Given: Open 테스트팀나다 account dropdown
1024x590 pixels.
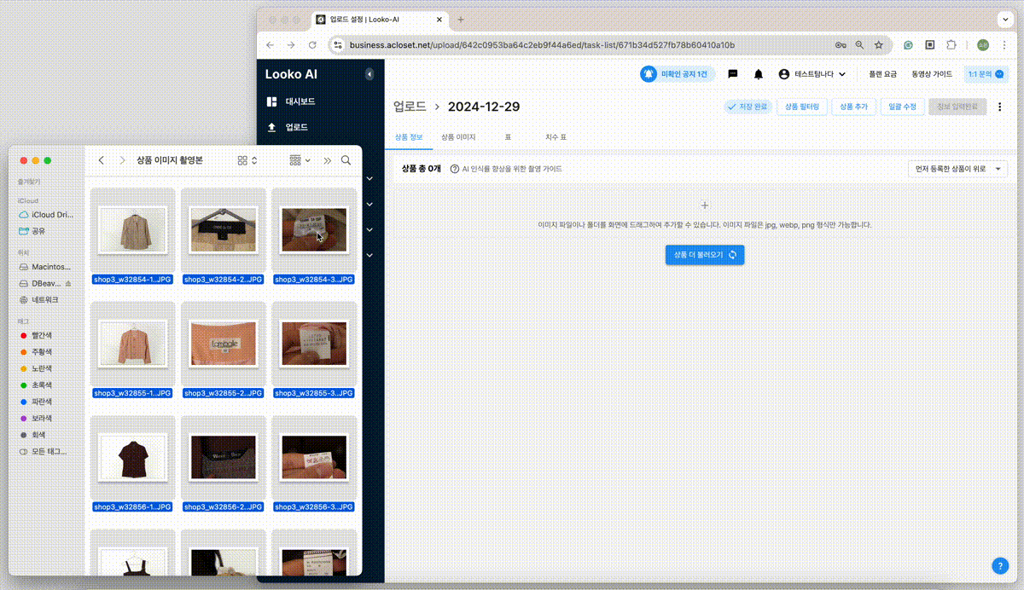Looking at the screenshot, I should [x=812, y=74].
